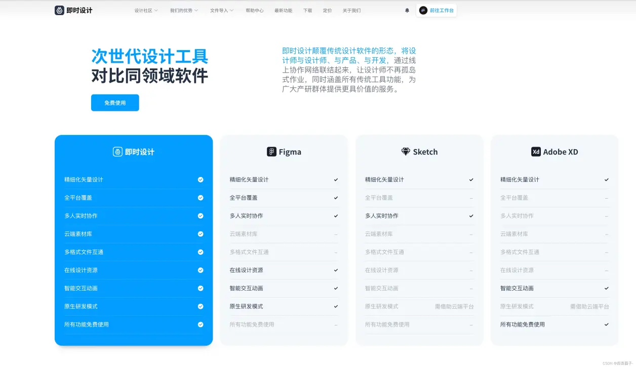Click the 即时设计 brand name in the navbar

pyautogui.click(x=79, y=10)
